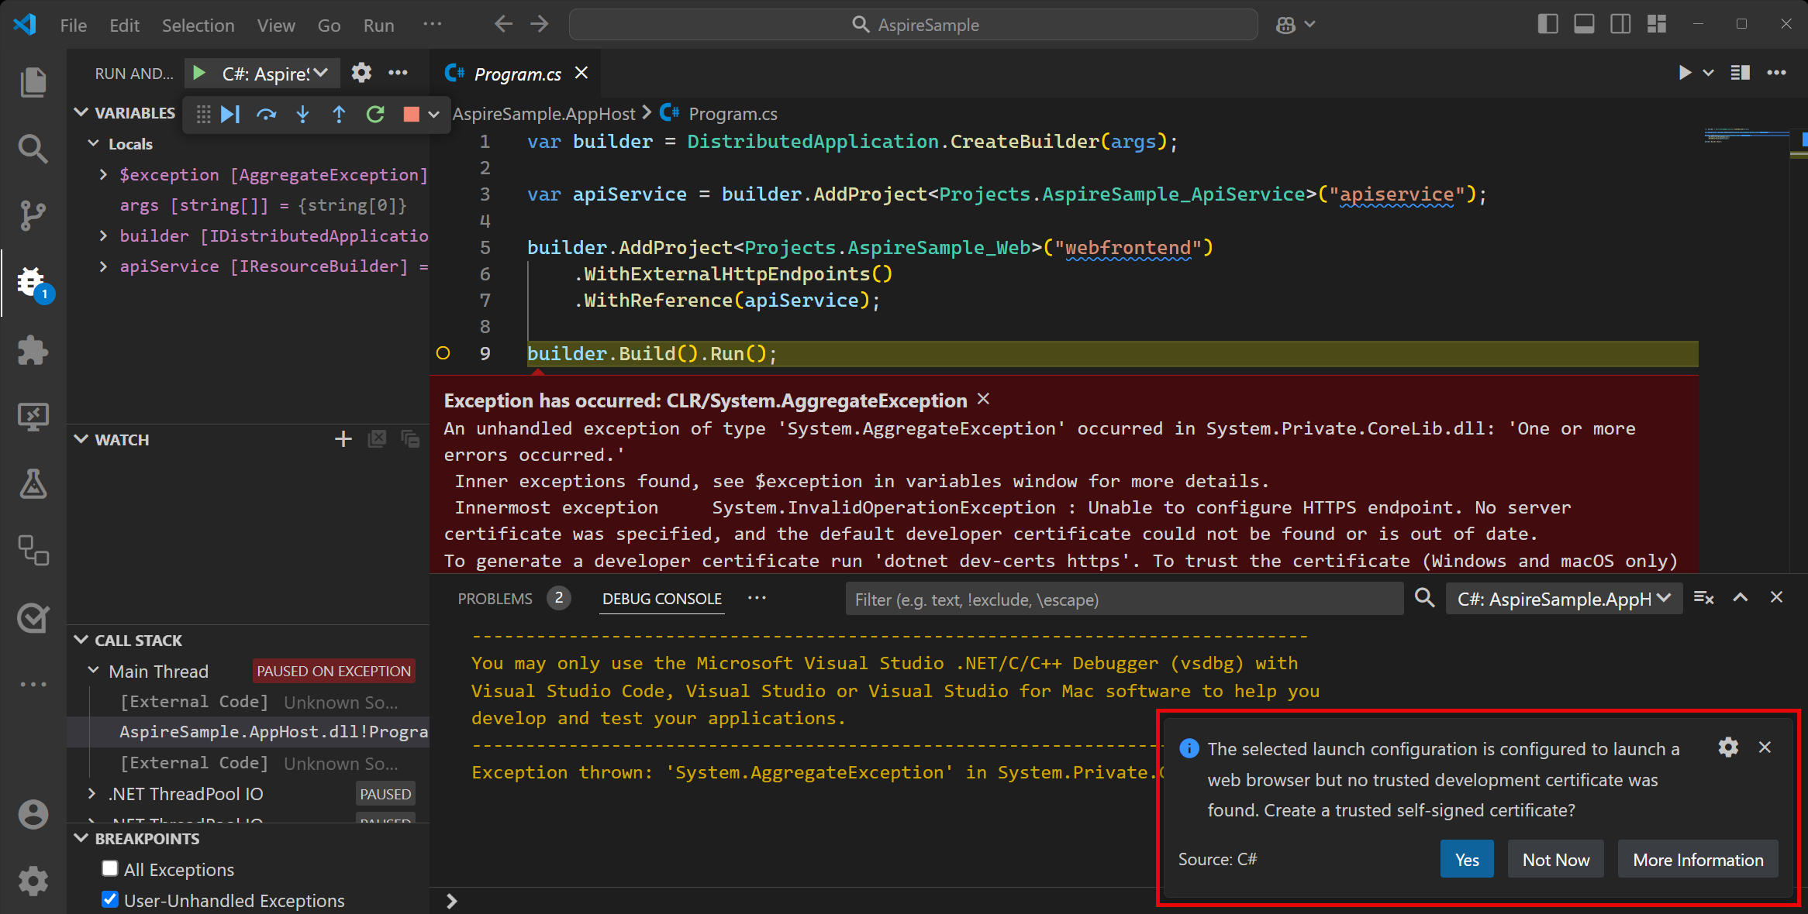Click the Step Into debug arrow
This screenshot has height=914, width=1808.
(x=302, y=115)
